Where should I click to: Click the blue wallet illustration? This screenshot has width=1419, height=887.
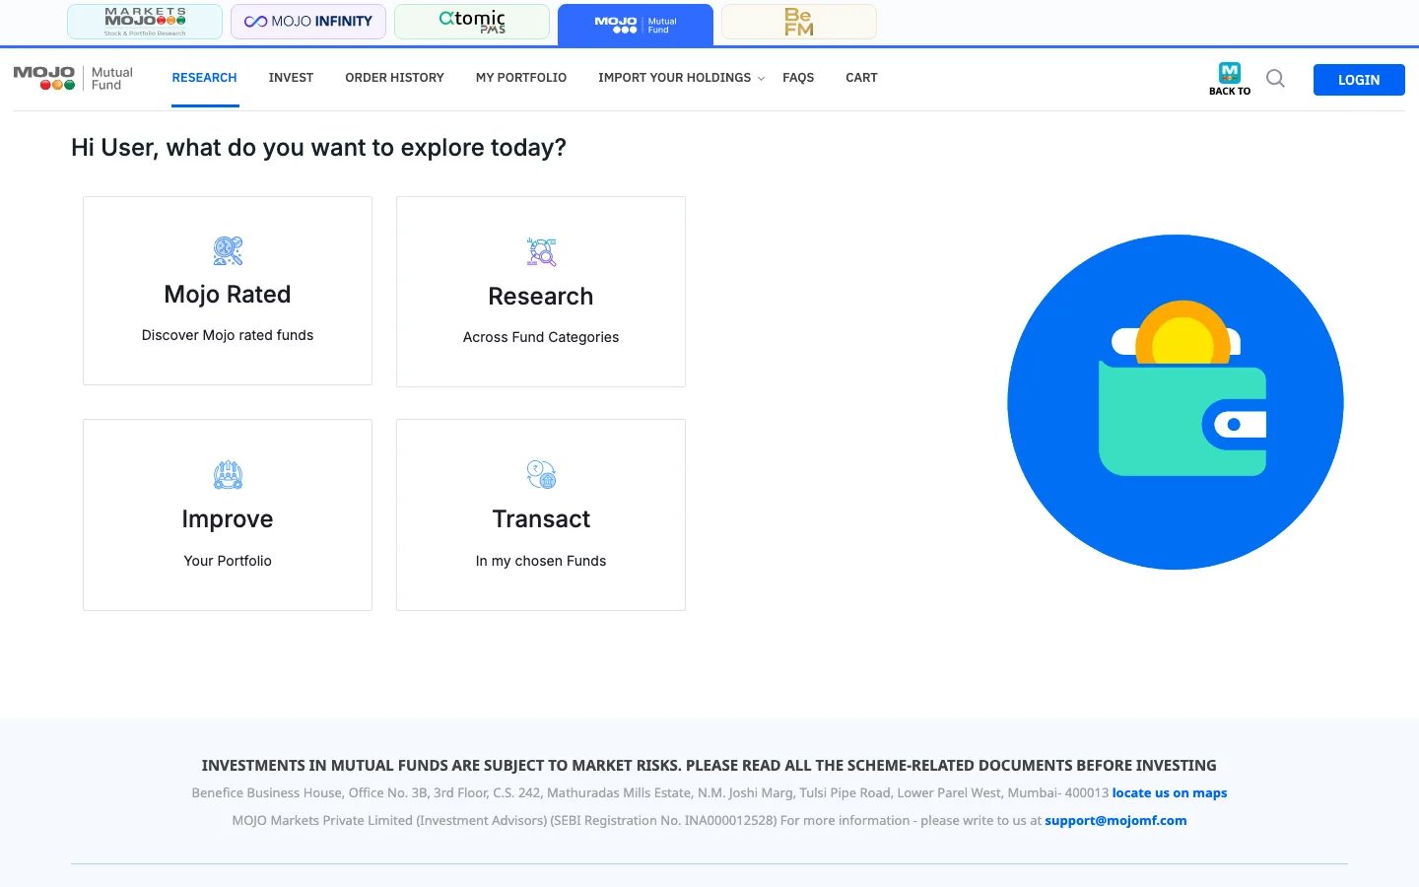point(1176,402)
